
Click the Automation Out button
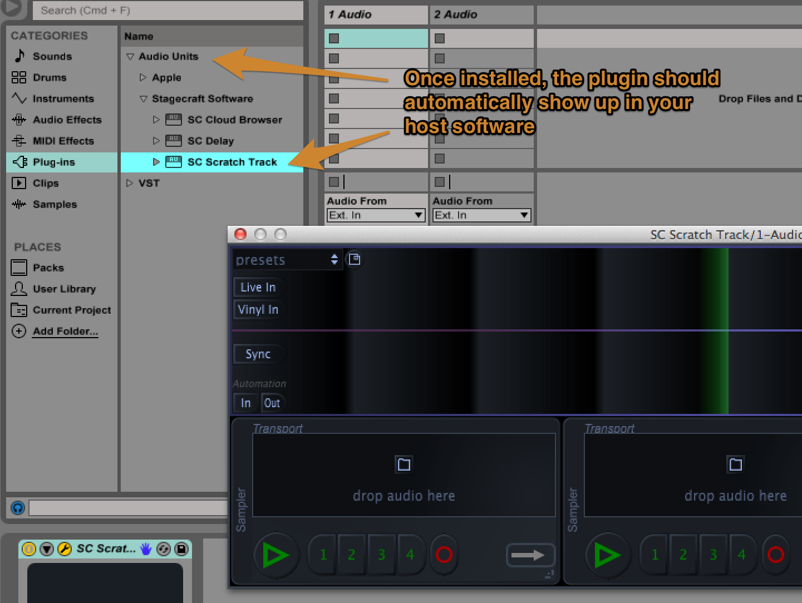tap(272, 403)
